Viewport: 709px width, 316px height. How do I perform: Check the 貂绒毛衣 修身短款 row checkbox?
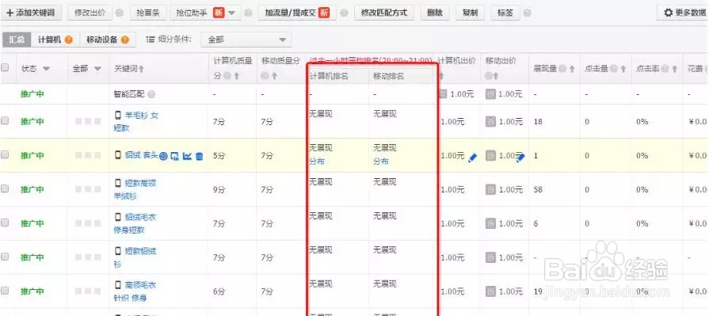(5, 223)
